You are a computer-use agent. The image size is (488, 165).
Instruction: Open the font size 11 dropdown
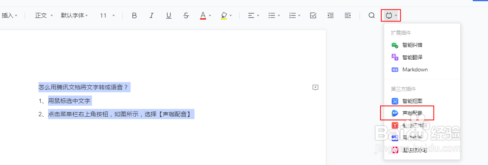[x=107, y=16]
